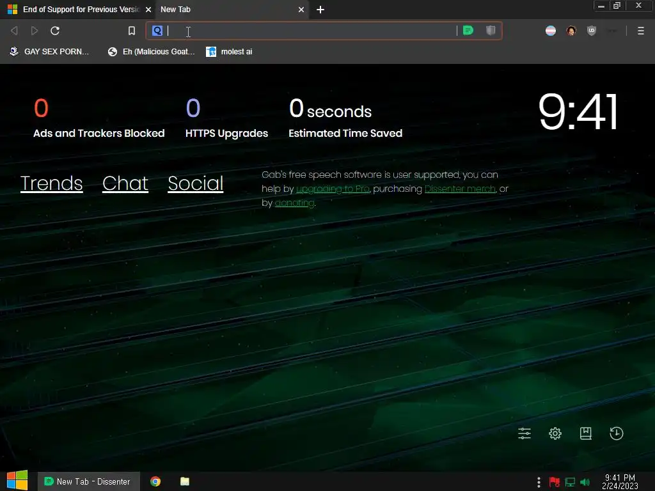Screen dimensions: 655x491
Task: Open history clock icon on new tab page
Action: coord(617,433)
